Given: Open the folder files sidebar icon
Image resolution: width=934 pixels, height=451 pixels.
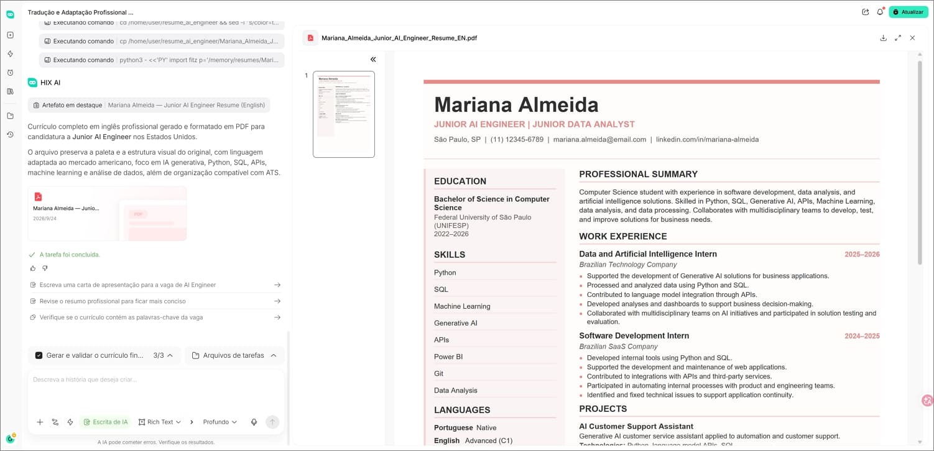Looking at the screenshot, I should click(x=10, y=116).
